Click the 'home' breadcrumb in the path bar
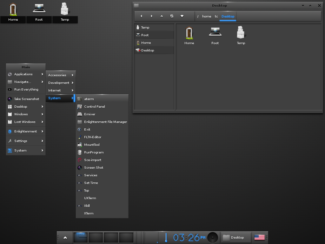This screenshot has height=244, width=325. 207,17
